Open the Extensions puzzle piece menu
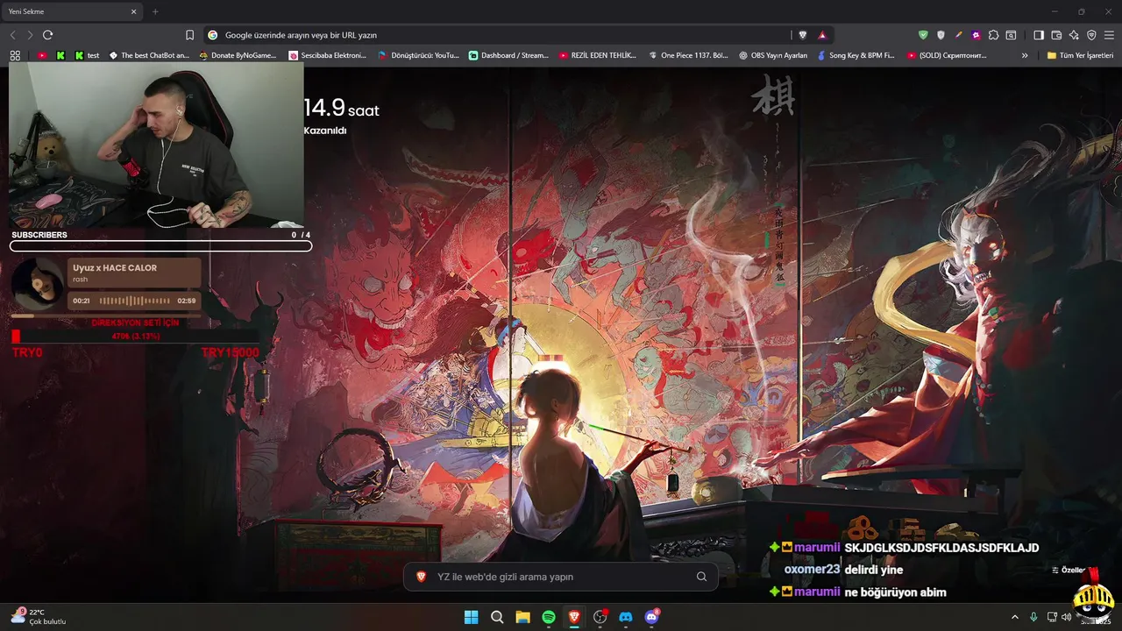Viewport: 1122px width, 631px height. tap(993, 35)
